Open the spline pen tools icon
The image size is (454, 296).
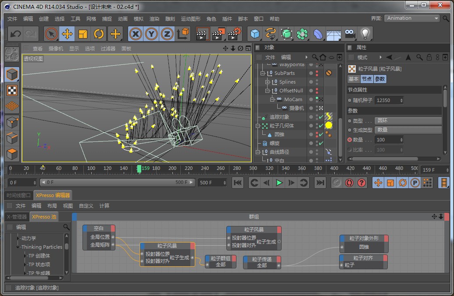pyautogui.click(x=271, y=34)
